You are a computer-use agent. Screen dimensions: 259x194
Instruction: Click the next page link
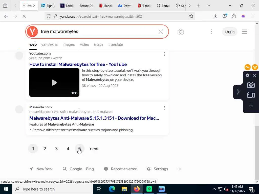pyautogui.click(x=94, y=149)
